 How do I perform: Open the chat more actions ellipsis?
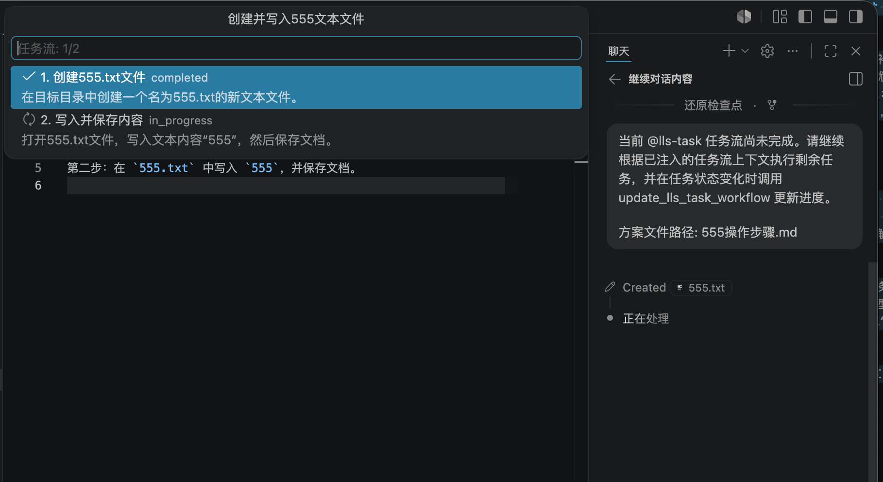coord(793,51)
